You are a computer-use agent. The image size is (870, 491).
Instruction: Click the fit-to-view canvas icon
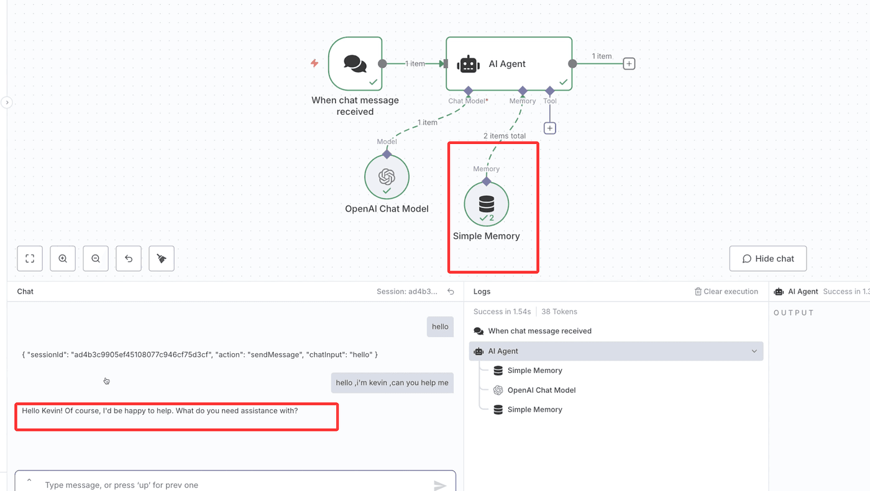(x=30, y=259)
